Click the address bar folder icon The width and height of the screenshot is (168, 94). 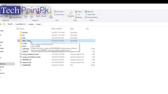click(x=4, y=24)
